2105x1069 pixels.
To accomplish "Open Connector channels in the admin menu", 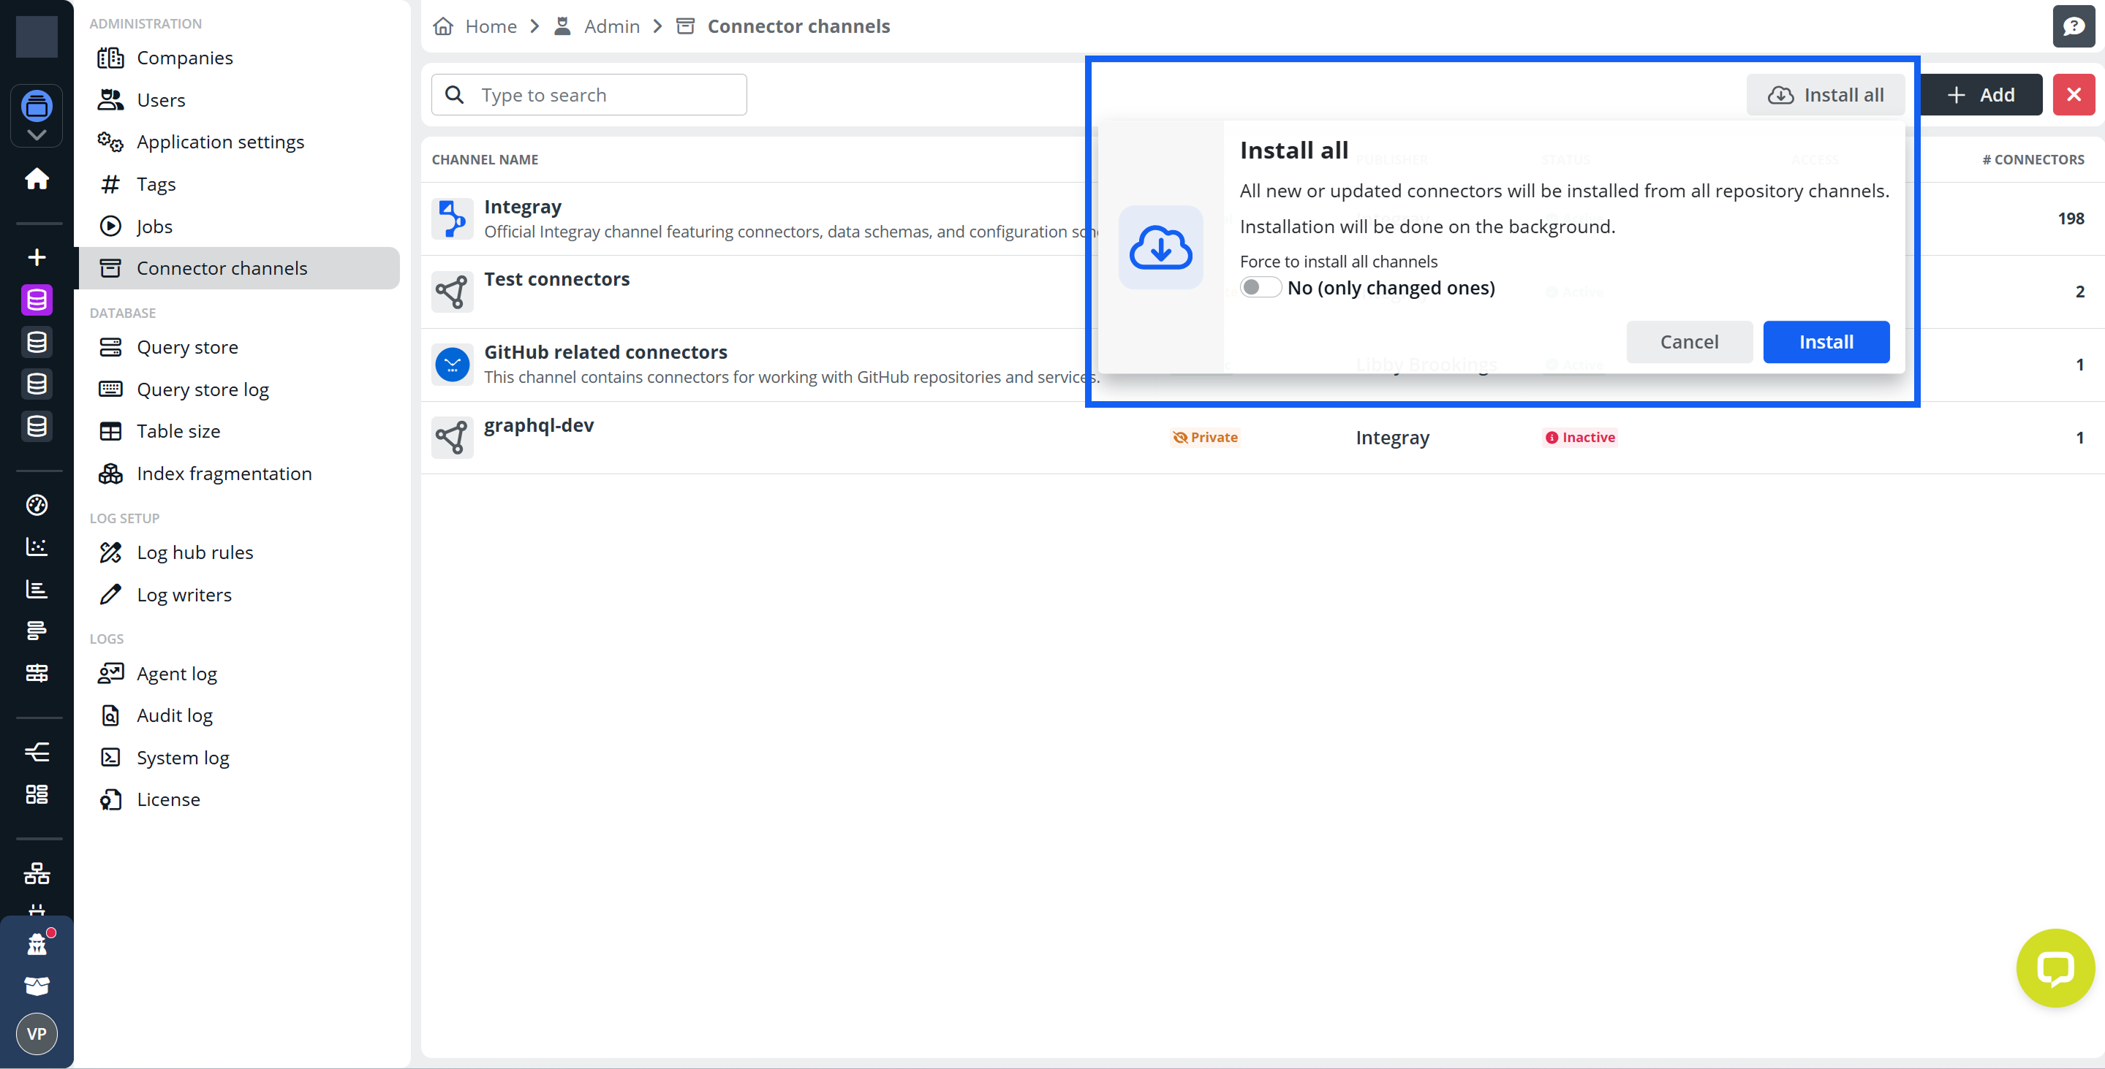I will tap(222, 268).
